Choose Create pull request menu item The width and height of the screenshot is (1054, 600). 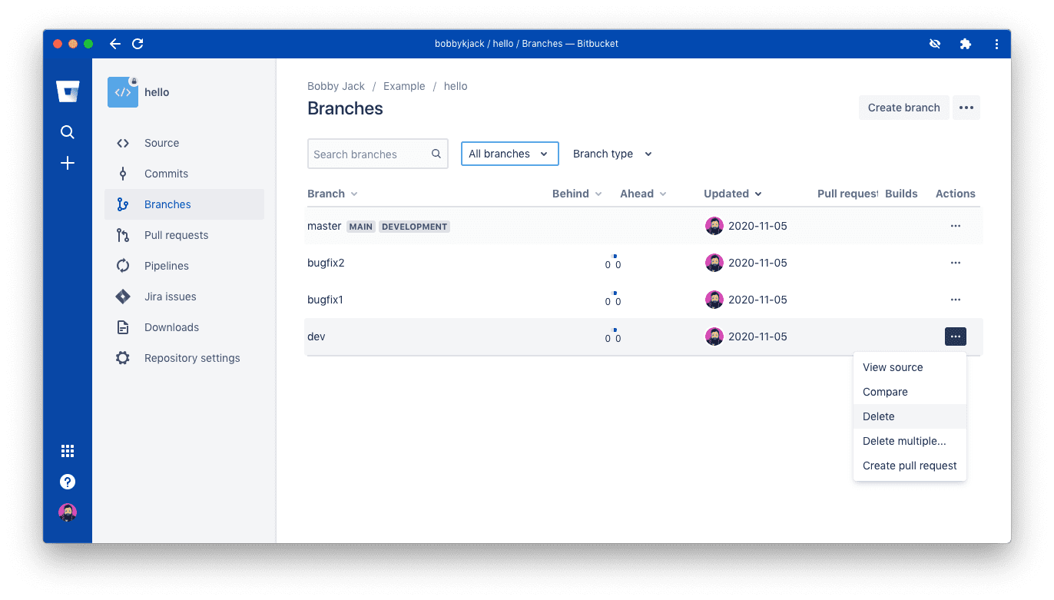(910, 466)
